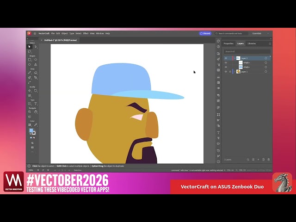Toggle visibility of blue-thumbnail <Path> row
296x222 pixels.
click(x=226, y=67)
